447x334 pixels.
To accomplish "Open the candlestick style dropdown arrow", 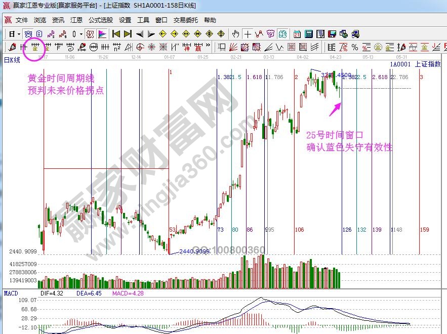I will (x=82, y=34).
